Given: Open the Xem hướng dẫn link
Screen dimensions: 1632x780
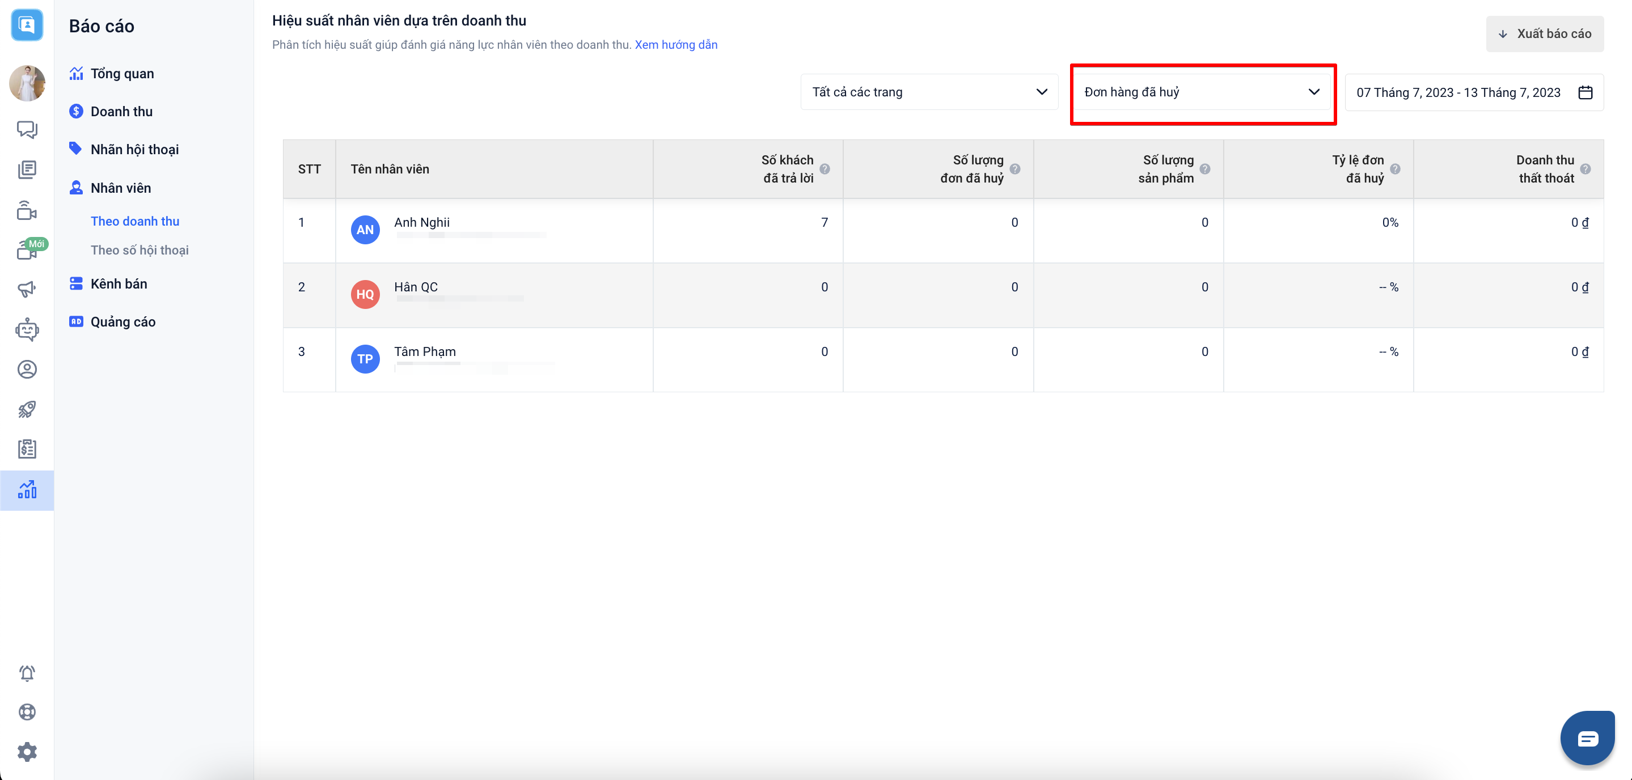Looking at the screenshot, I should click(x=676, y=45).
